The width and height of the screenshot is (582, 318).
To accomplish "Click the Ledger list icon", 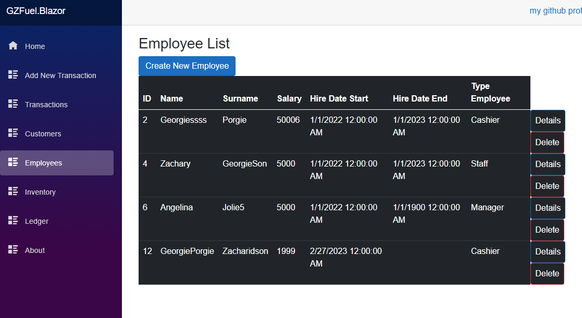I will coord(13,220).
